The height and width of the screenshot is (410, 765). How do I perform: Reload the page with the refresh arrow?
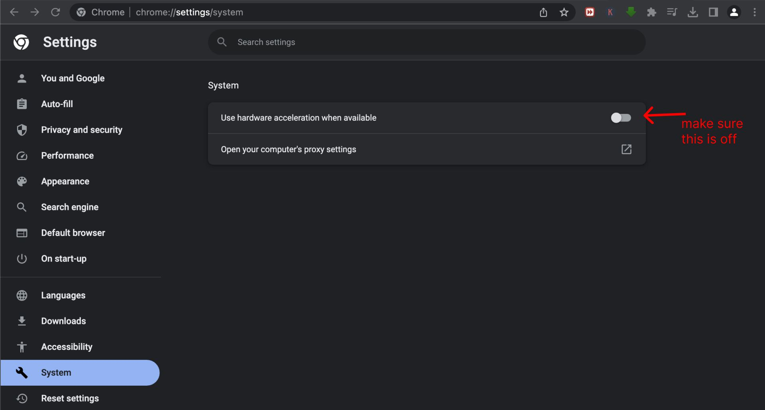56,12
